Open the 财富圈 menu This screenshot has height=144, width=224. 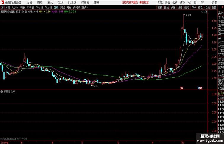85,2
